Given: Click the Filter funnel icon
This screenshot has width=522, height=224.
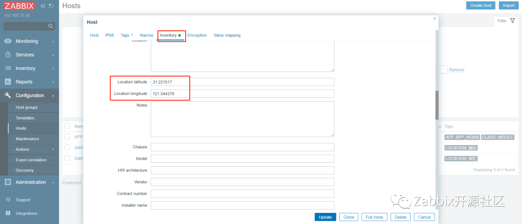Looking at the screenshot, I should 512,21.
